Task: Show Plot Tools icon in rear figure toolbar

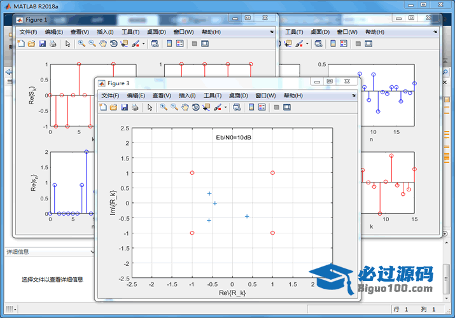Action: point(368,44)
